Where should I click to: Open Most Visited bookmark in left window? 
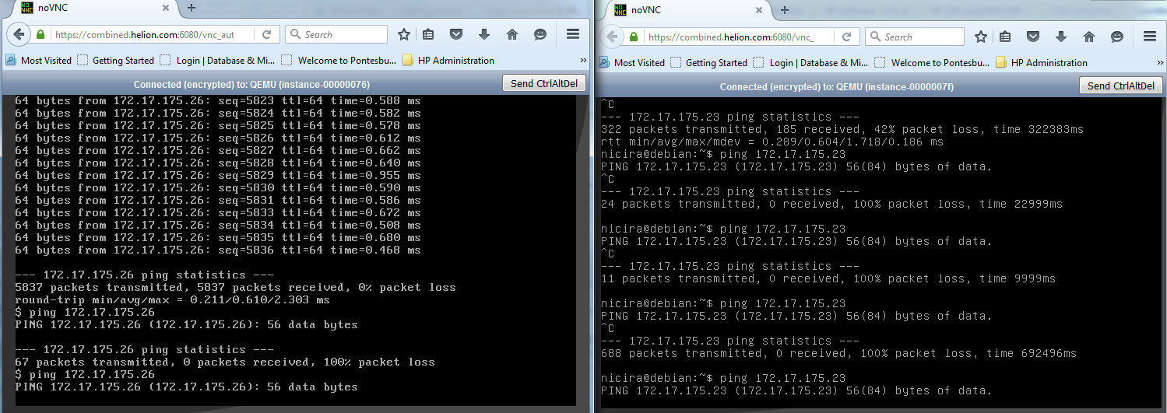[x=38, y=60]
